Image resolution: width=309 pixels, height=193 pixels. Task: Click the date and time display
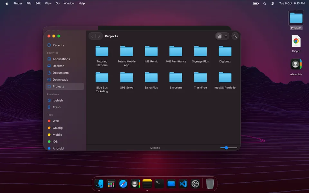pos(292,3)
